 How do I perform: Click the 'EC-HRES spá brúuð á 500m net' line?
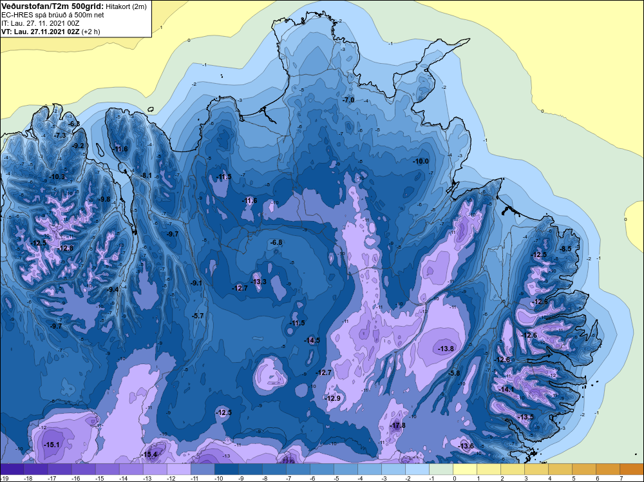53,15
